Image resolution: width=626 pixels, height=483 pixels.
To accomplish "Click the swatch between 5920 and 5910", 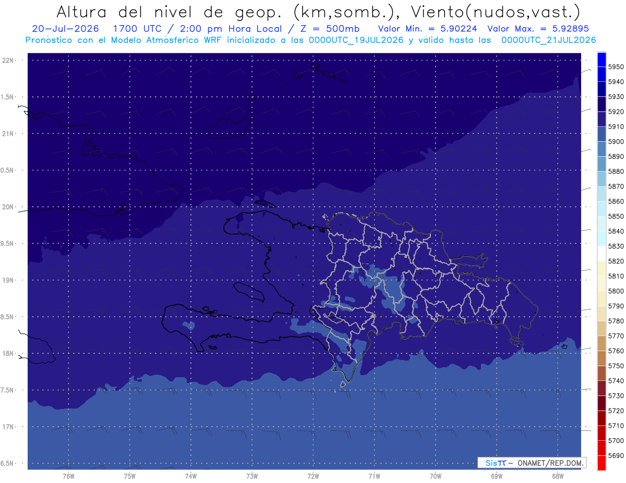I will click(x=601, y=119).
